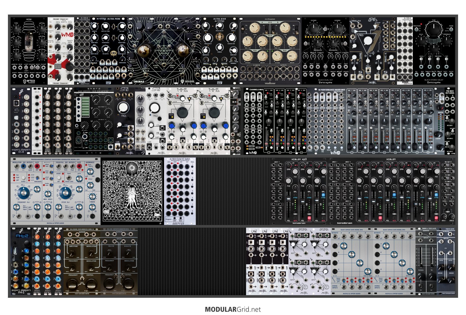Click the green display on the Shard module

(x=85, y=107)
